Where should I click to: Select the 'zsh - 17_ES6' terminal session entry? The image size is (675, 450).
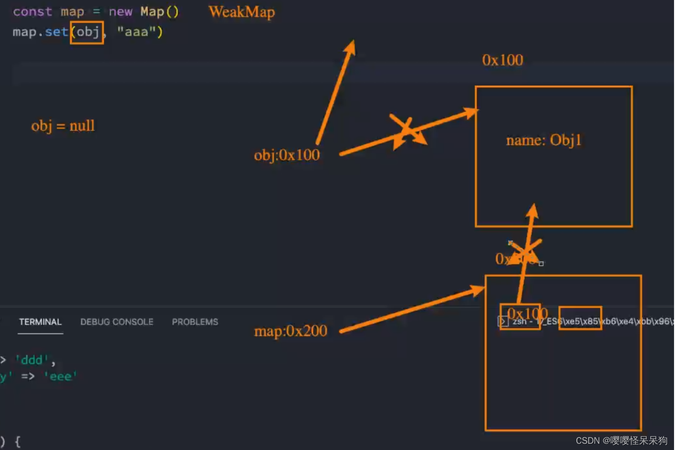click(x=550, y=321)
